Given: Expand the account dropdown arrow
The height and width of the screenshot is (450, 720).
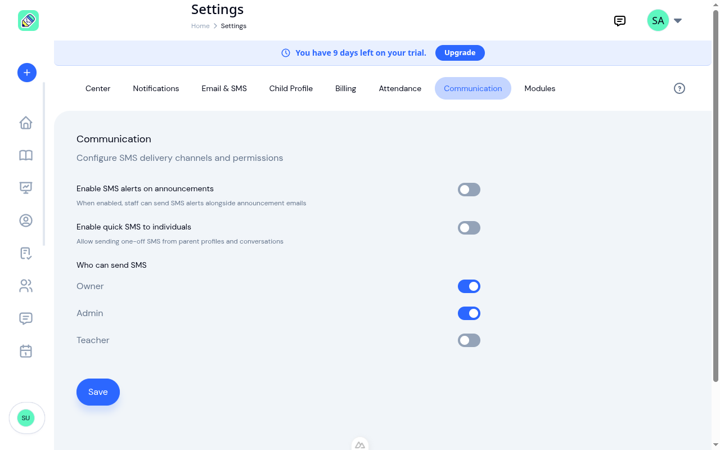Looking at the screenshot, I should (x=678, y=21).
